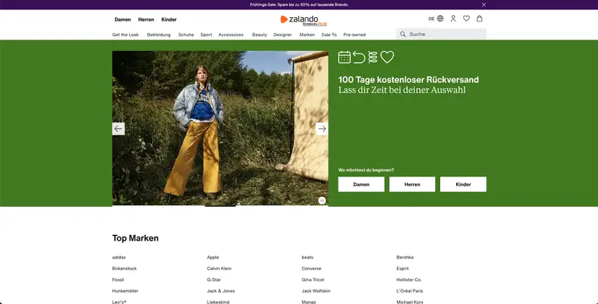Image resolution: width=598 pixels, height=304 pixels.
Task: Open the Converse brand link
Action: click(311, 269)
